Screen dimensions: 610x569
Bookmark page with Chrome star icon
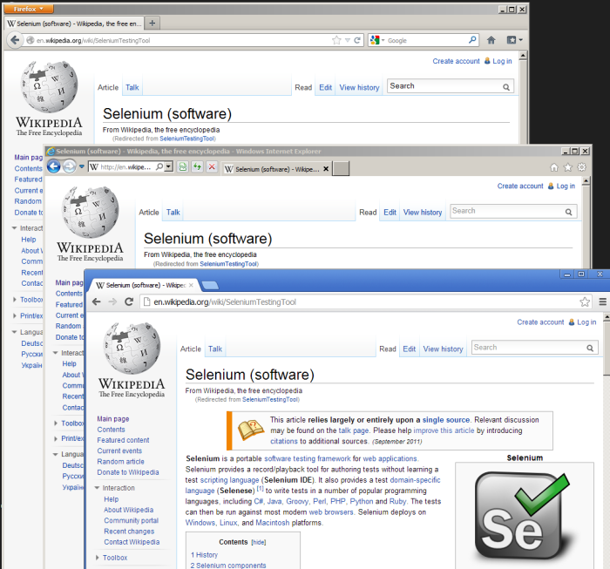585,301
